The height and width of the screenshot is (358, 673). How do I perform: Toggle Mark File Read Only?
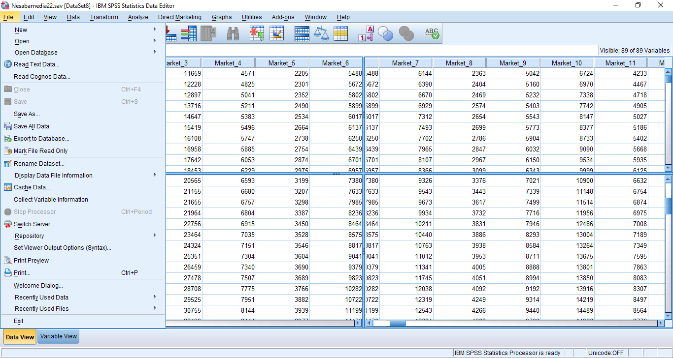[x=40, y=151]
